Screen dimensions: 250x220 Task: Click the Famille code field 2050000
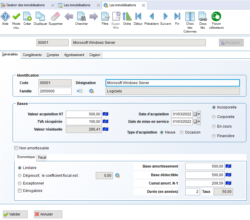(55, 91)
